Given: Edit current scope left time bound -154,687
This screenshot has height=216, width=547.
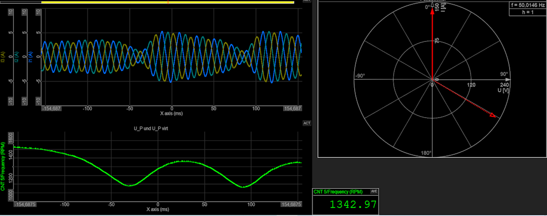Looking at the screenshot, I should point(52,109).
